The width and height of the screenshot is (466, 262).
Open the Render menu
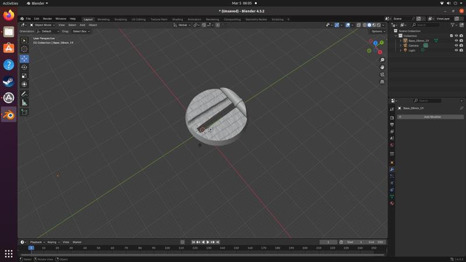coord(47,19)
